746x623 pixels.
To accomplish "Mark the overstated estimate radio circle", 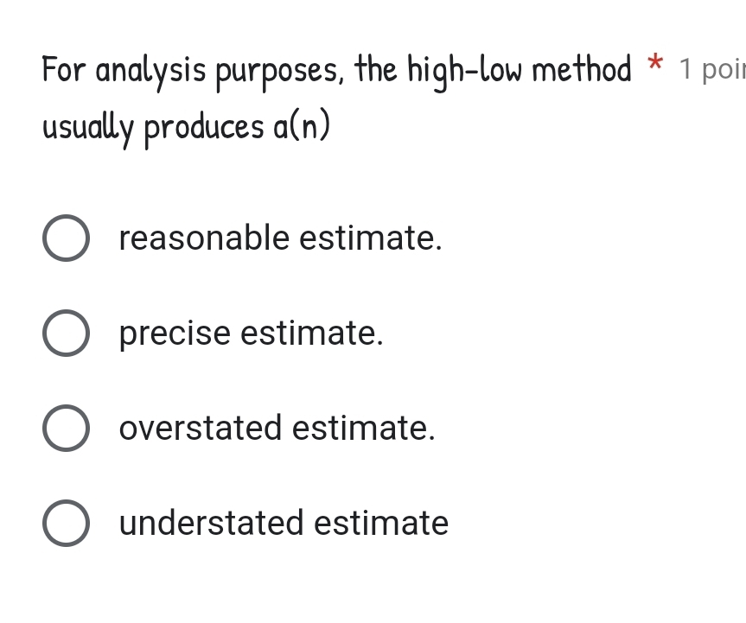I will (x=66, y=429).
